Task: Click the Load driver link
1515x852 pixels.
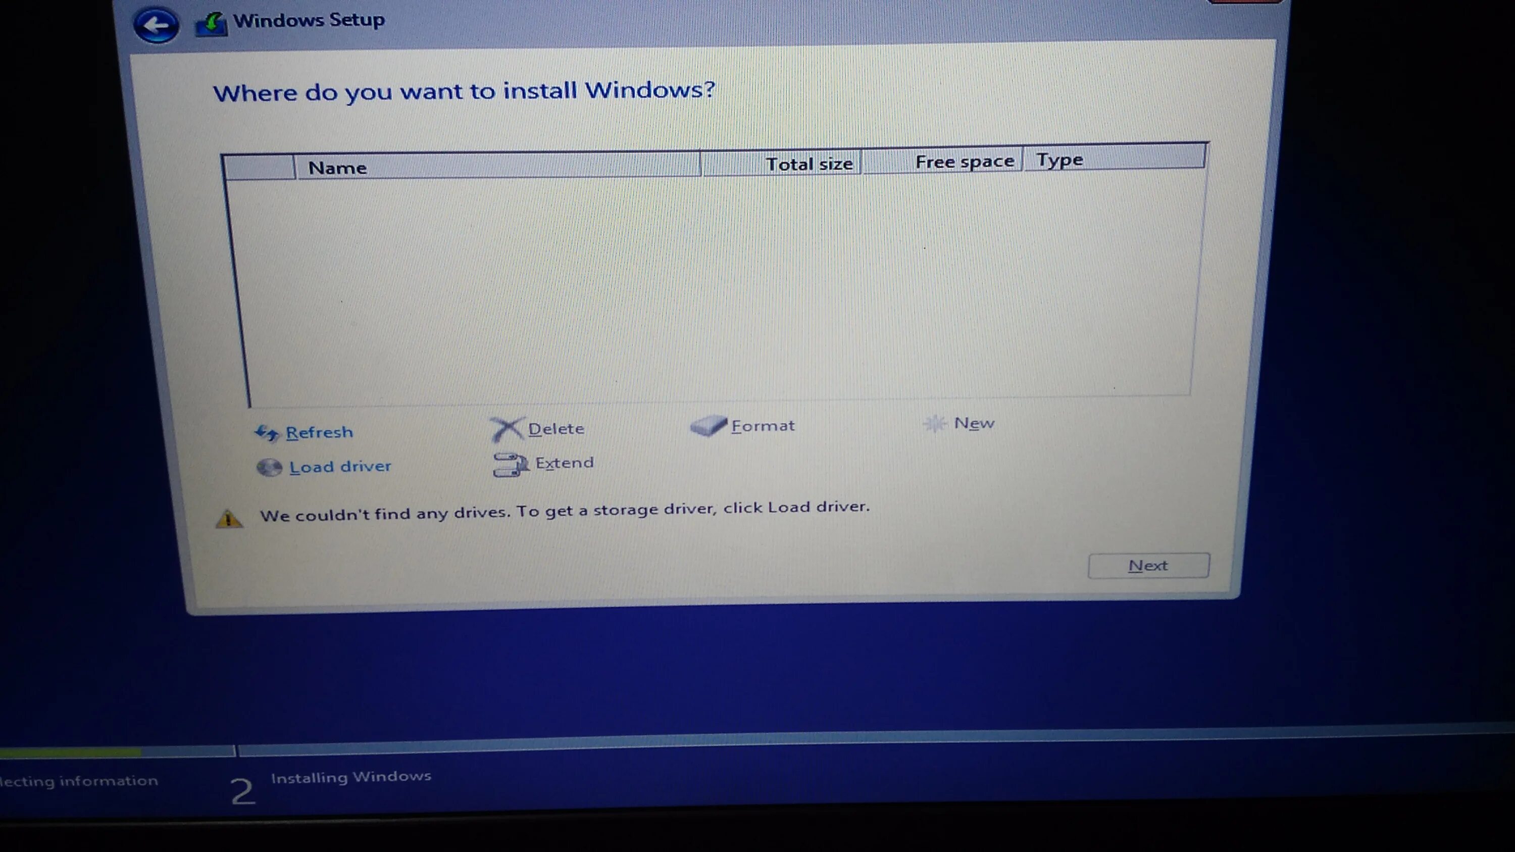Action: click(340, 466)
